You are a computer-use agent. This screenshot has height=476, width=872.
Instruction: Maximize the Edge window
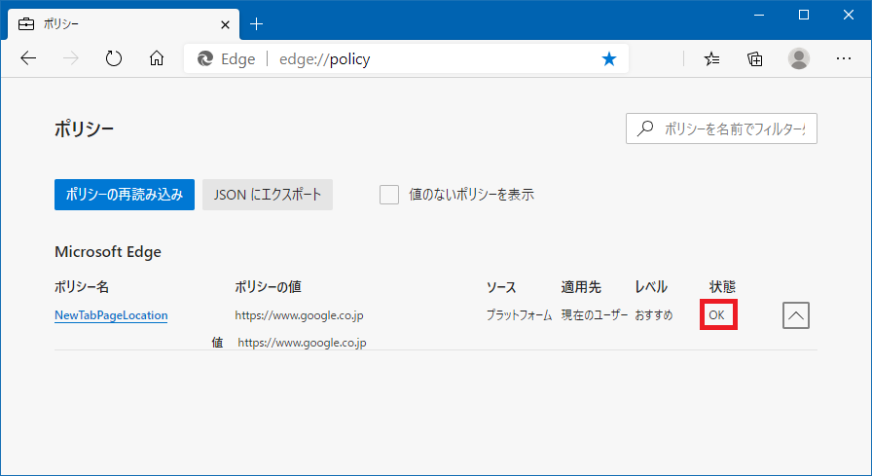point(804,15)
